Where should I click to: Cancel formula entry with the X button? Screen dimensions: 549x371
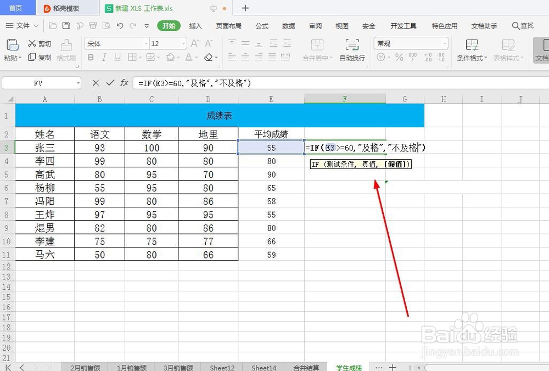click(x=94, y=82)
